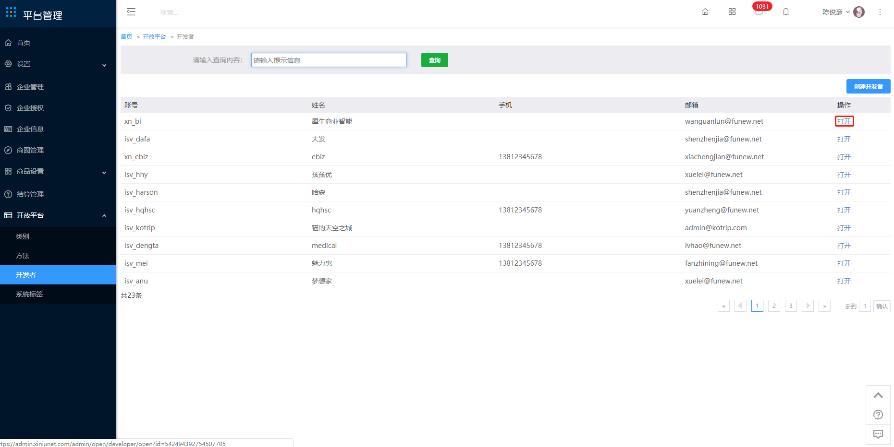Open the isv_hhy developer with 打开

[844, 175]
